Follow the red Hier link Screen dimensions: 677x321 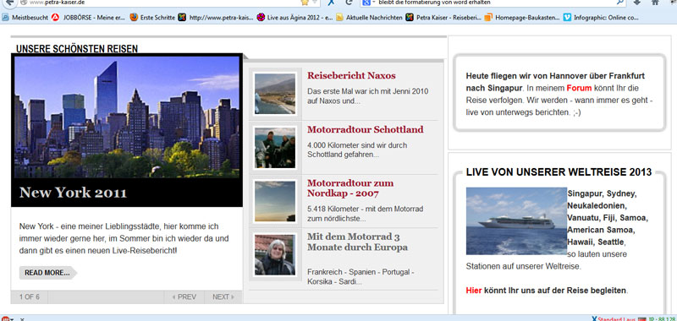(474, 291)
